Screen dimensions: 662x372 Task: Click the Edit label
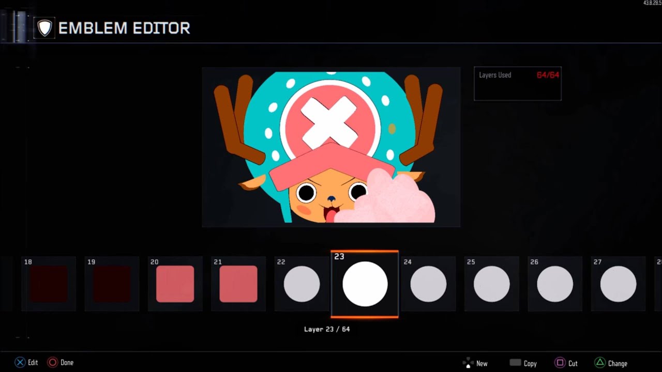tap(33, 363)
